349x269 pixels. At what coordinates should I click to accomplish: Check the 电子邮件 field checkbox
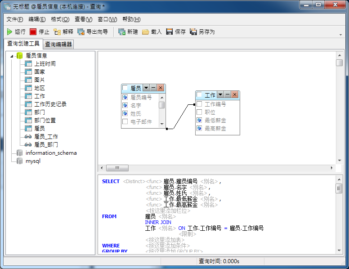[x=125, y=121]
